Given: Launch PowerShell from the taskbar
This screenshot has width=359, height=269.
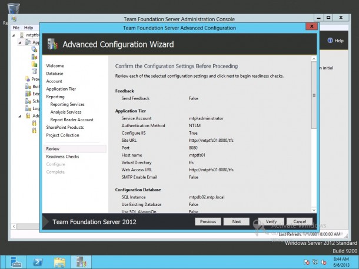Looking at the screenshot, I should pos(38,262).
